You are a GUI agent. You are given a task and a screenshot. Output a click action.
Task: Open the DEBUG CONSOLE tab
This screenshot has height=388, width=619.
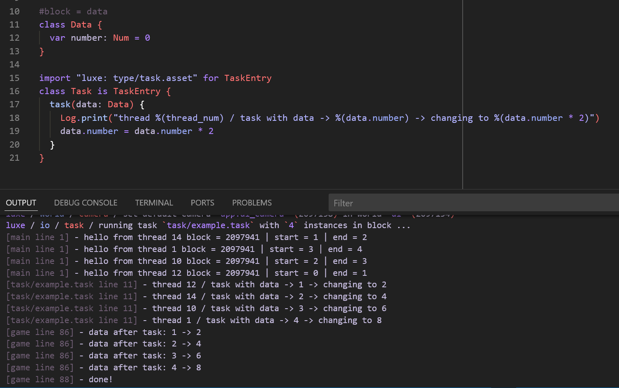pos(86,203)
